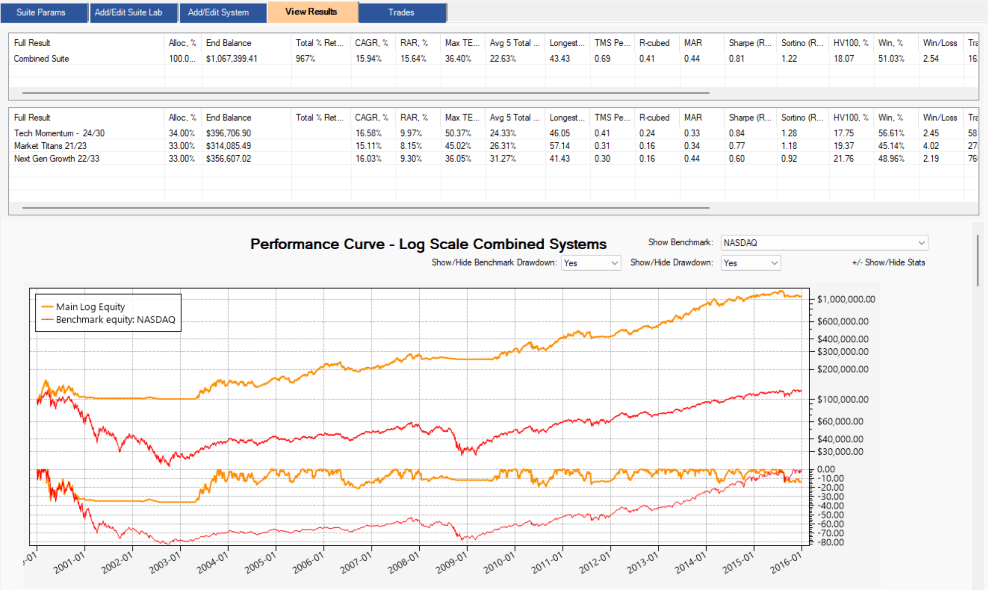Click systems table horizontal scrollbar
This screenshot has height=590, width=988.
tap(366, 207)
